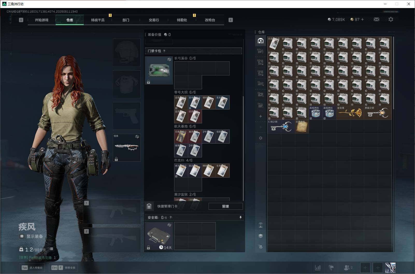Click the safe box case with 14天 timer
The height and width of the screenshot is (274, 415).
coord(159,236)
